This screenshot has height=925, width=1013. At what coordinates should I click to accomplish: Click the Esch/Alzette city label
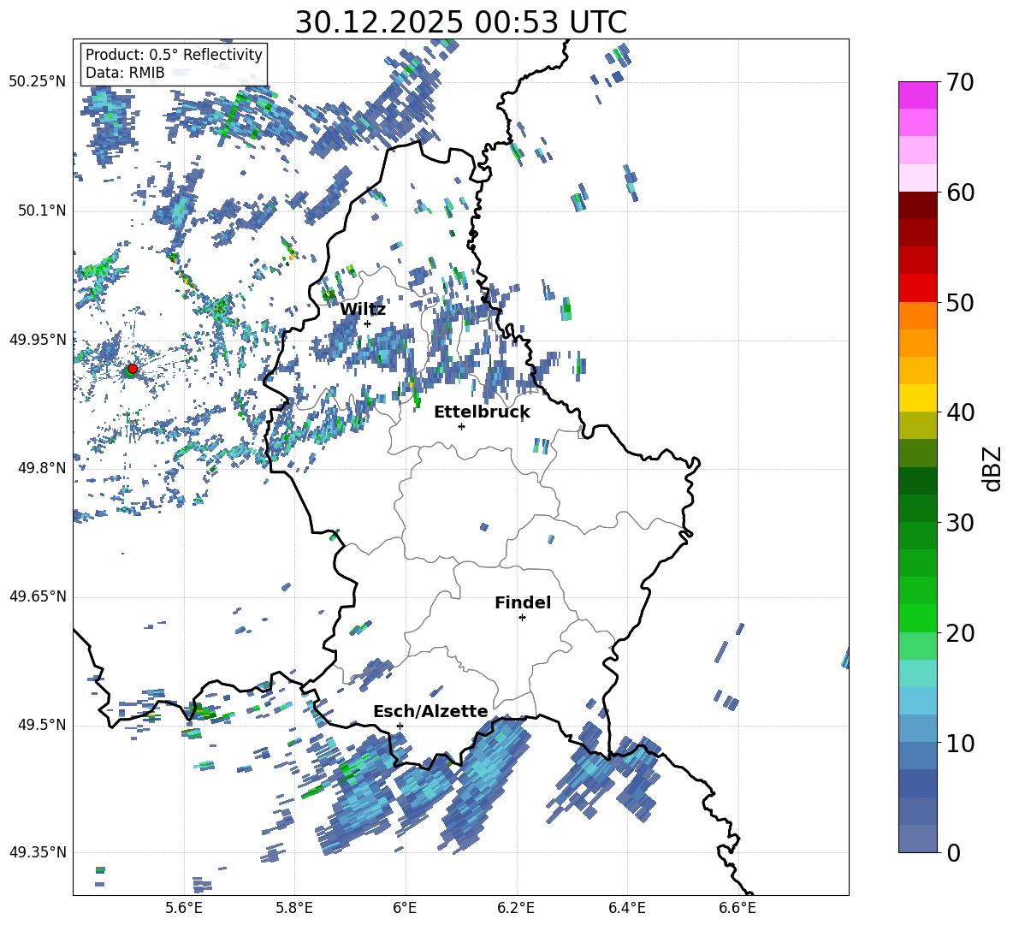[430, 711]
